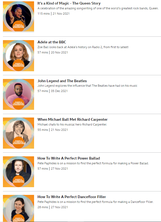Image resolution: width=161 pixels, height=222 pixels.
Task: Click the "115 mins | 21 Nov 2021" info
Action: 53,14
